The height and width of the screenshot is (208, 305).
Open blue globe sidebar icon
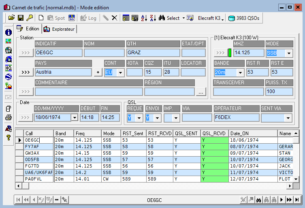click(9, 77)
